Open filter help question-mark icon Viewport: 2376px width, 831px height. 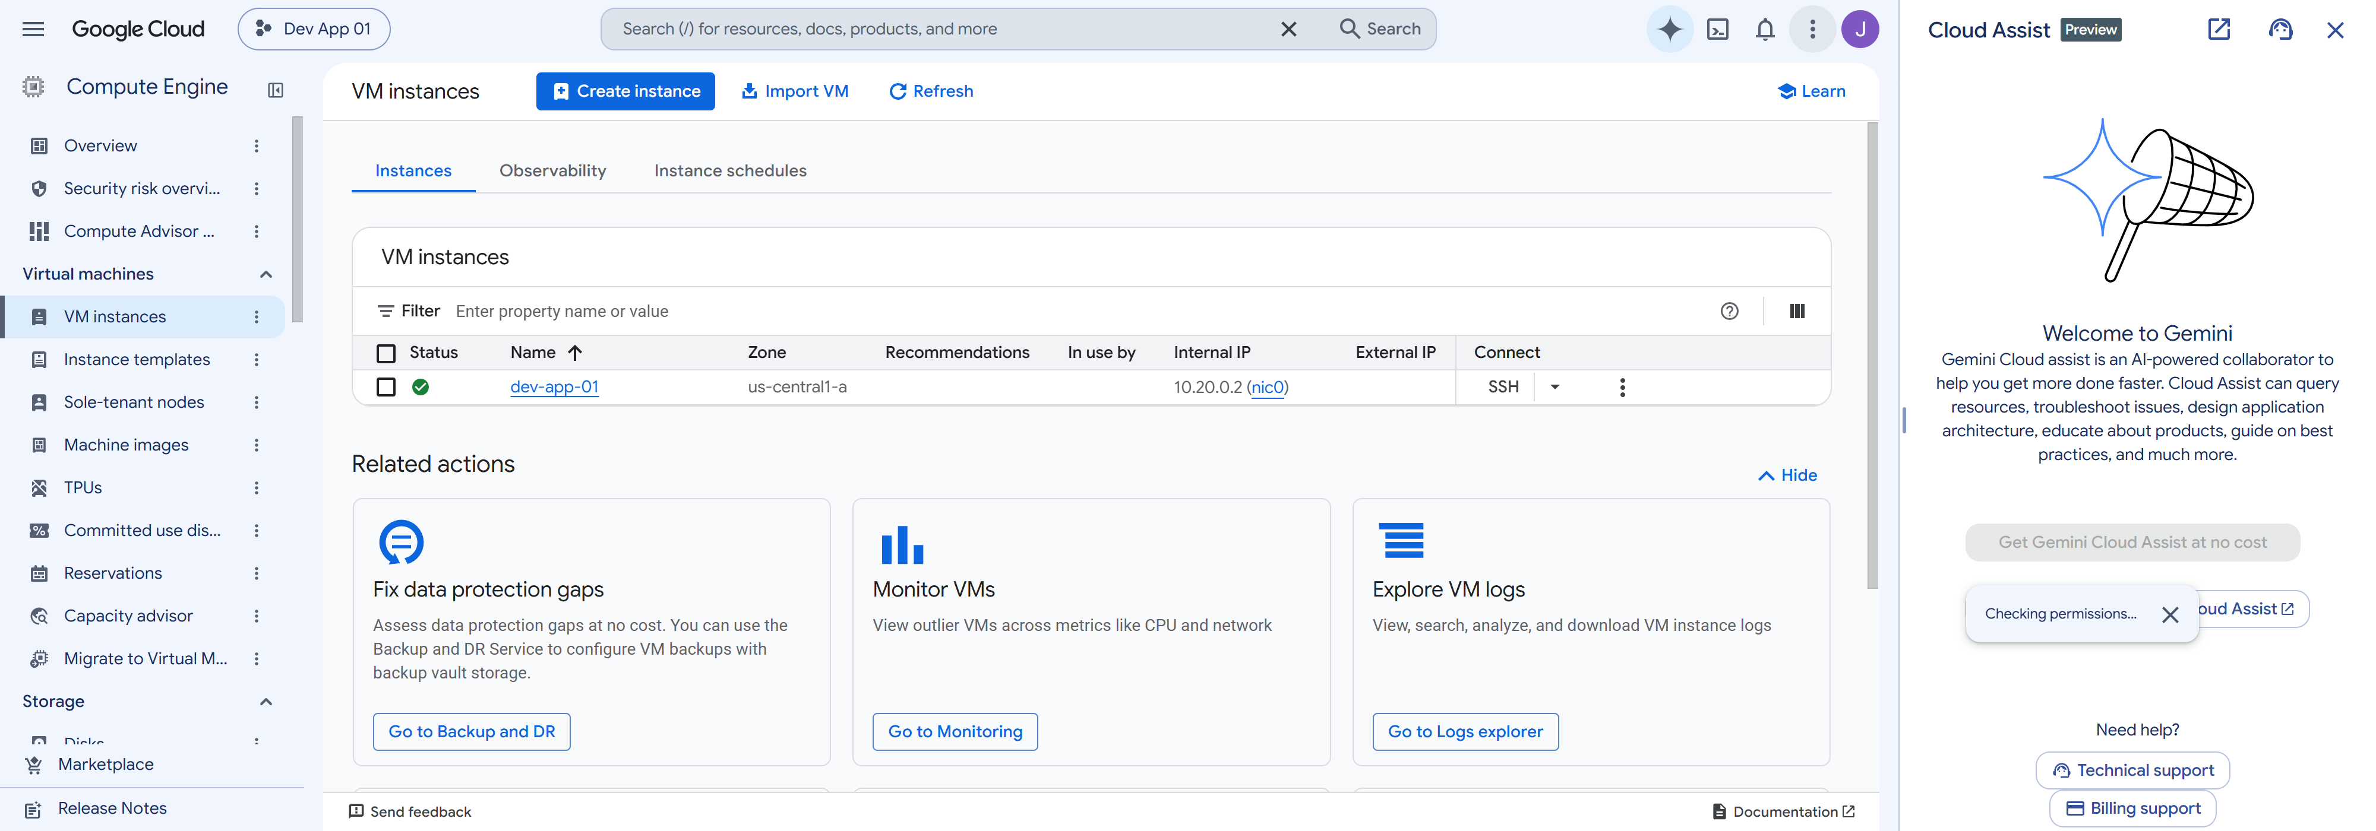pyautogui.click(x=1729, y=312)
